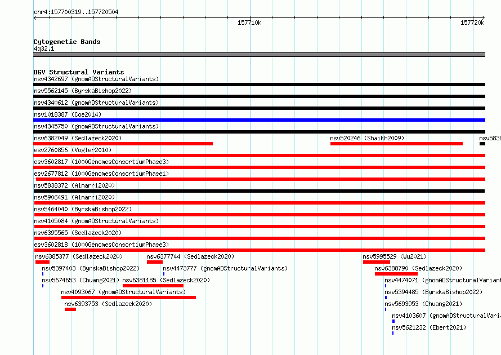The image size is (501, 355).
Task: Open the nsv6377744 Sedlazeck2020 label
Action: pos(190,256)
